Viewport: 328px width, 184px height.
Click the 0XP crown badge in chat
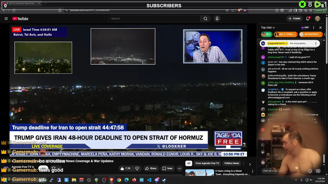305,28
